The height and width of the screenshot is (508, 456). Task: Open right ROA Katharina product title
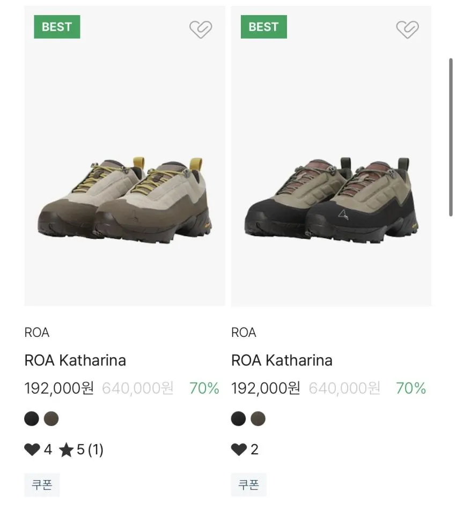pyautogui.click(x=282, y=360)
